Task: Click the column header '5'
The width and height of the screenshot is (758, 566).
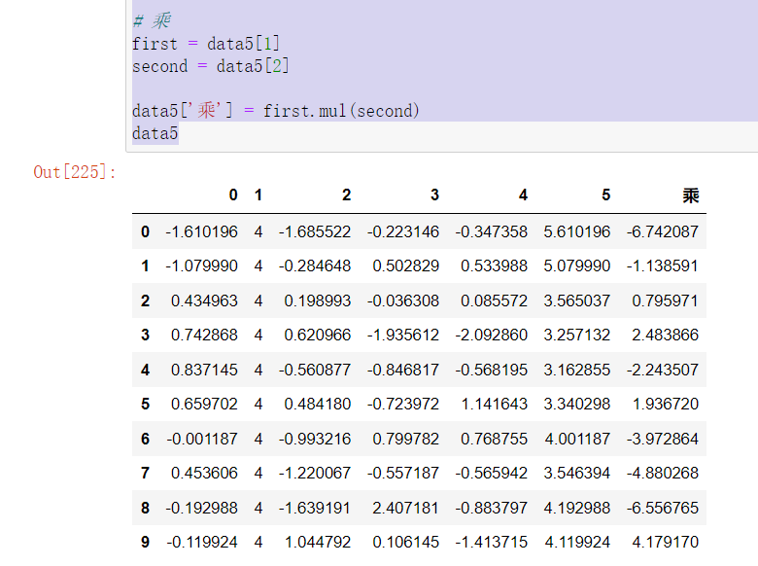Action: [605, 195]
